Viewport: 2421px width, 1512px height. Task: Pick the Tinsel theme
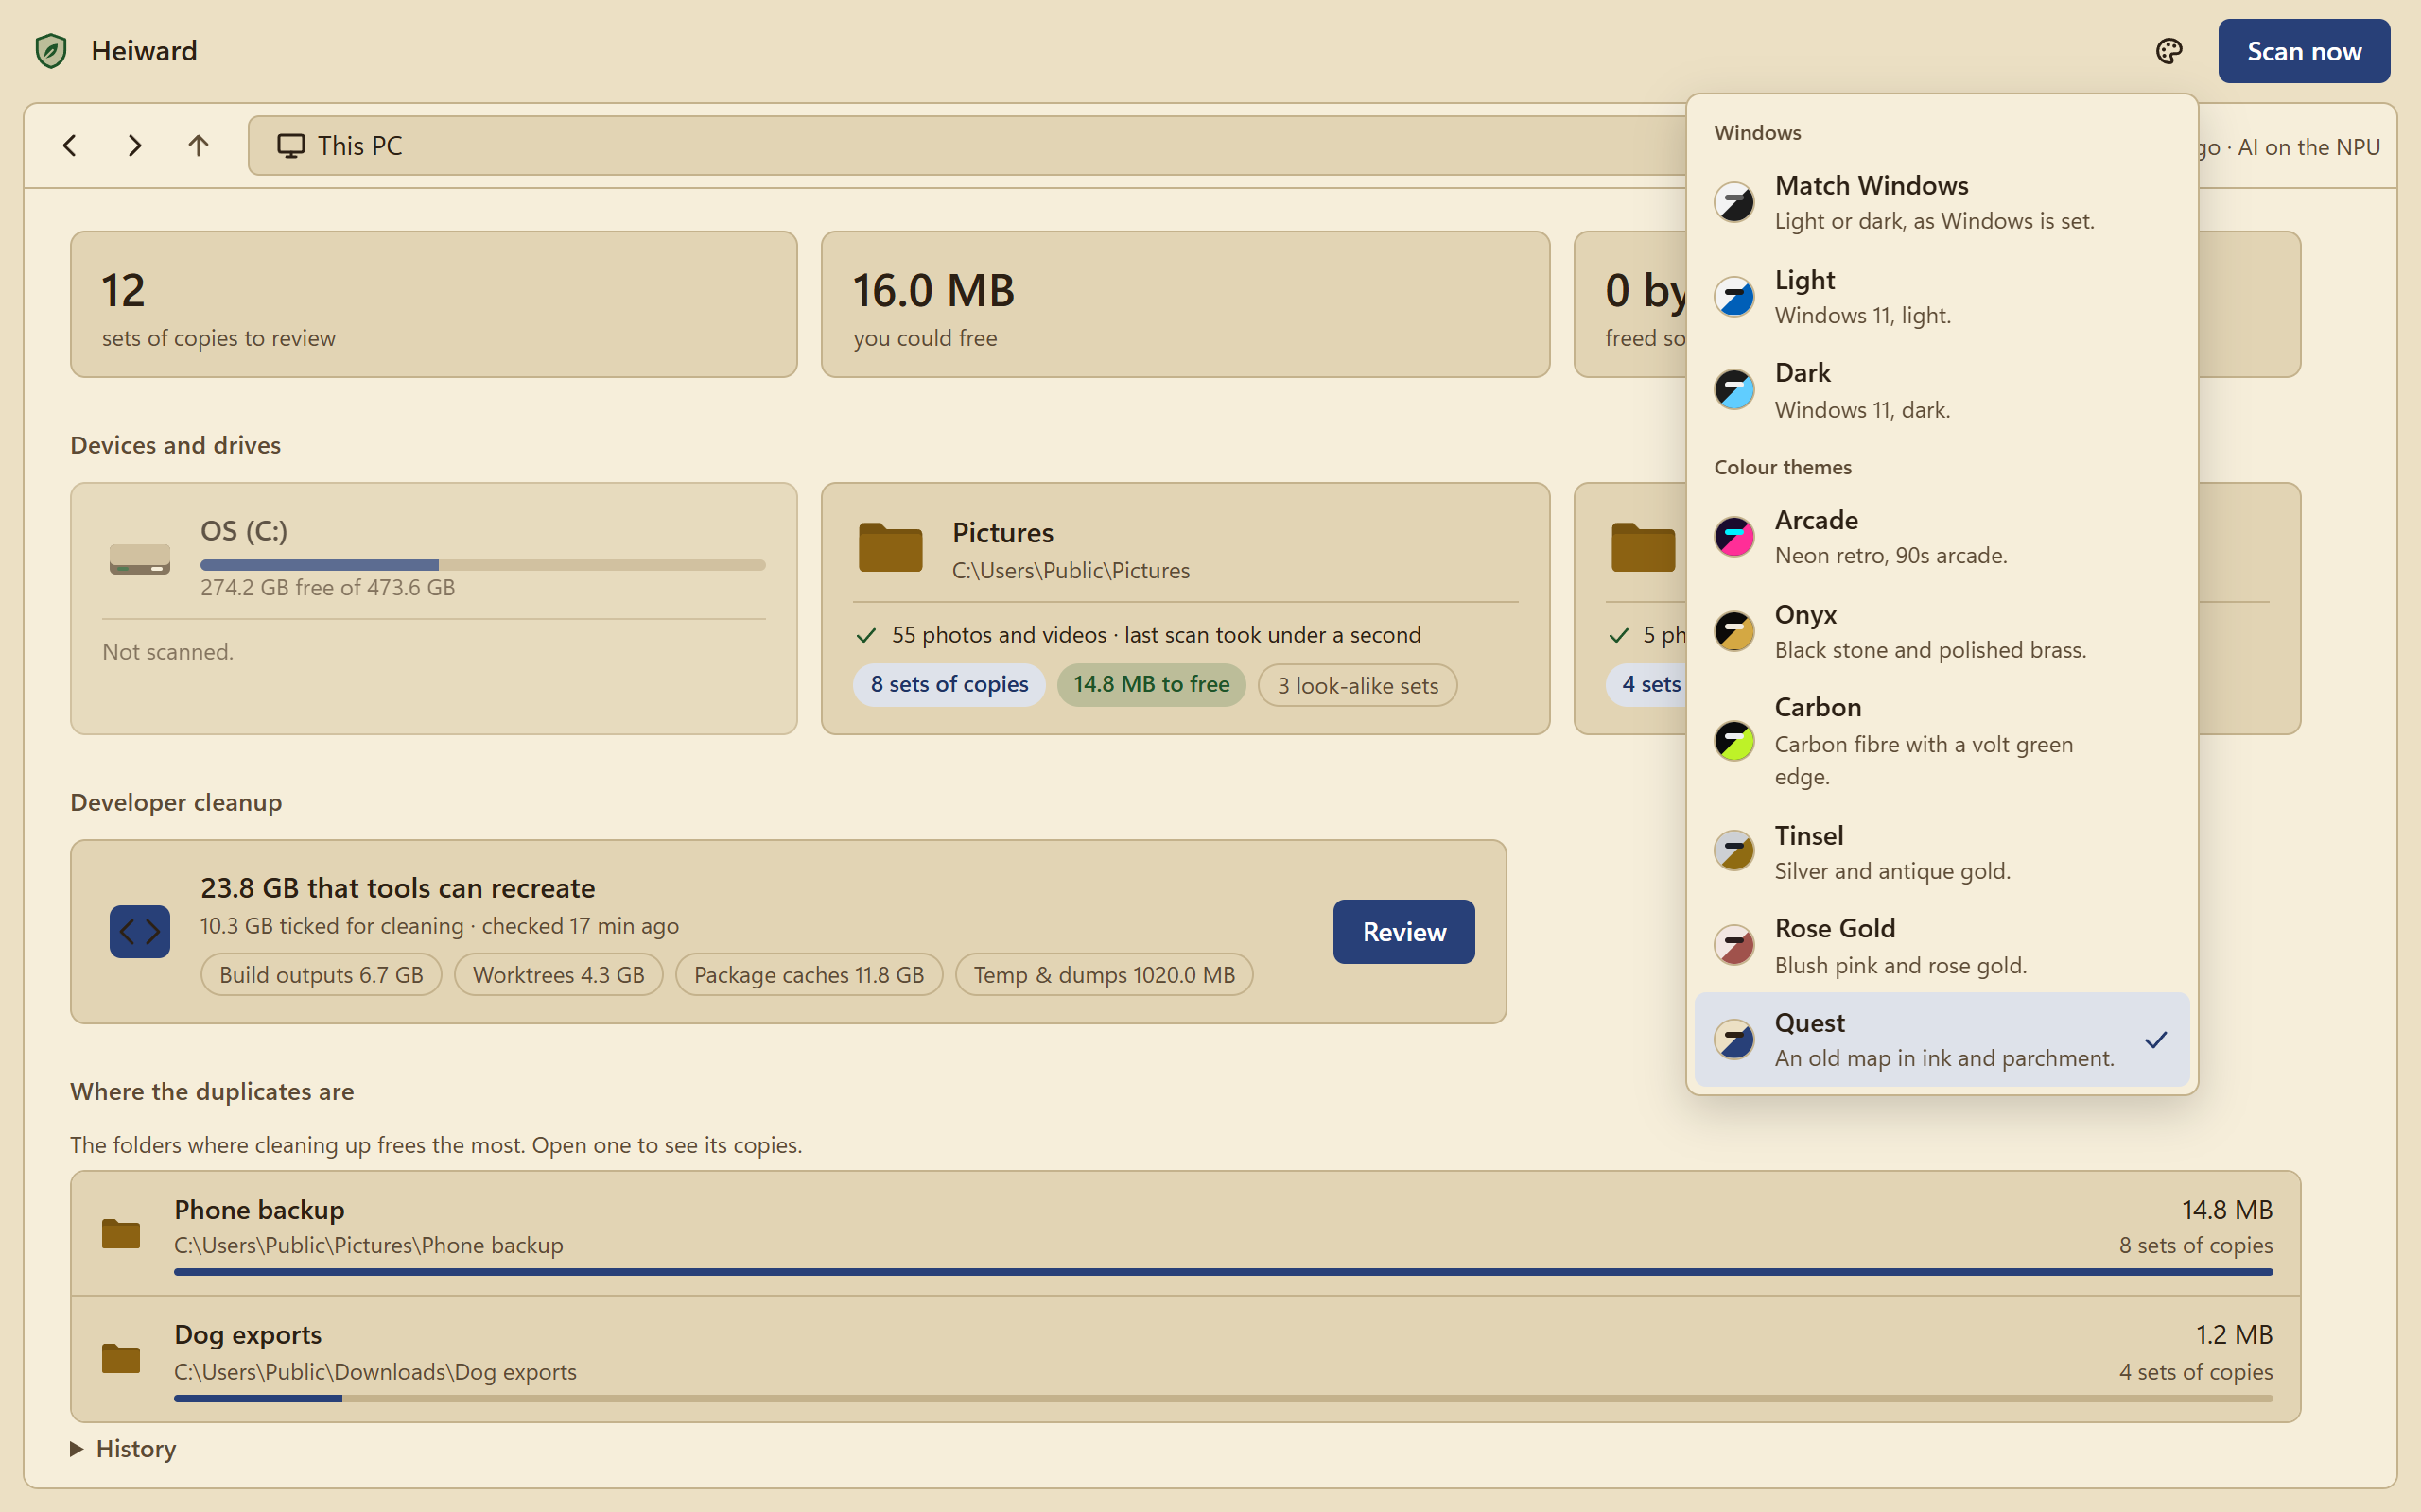pyautogui.click(x=1941, y=852)
